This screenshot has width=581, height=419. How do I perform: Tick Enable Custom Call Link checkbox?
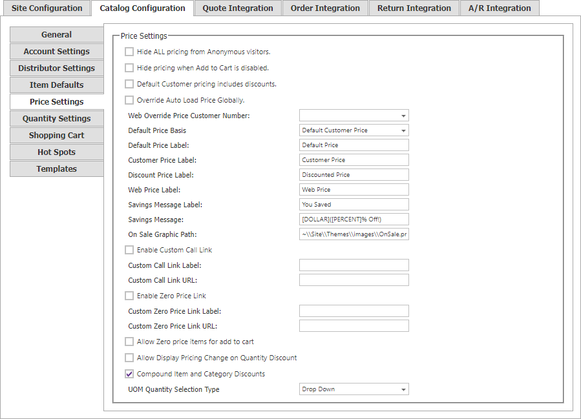click(129, 250)
